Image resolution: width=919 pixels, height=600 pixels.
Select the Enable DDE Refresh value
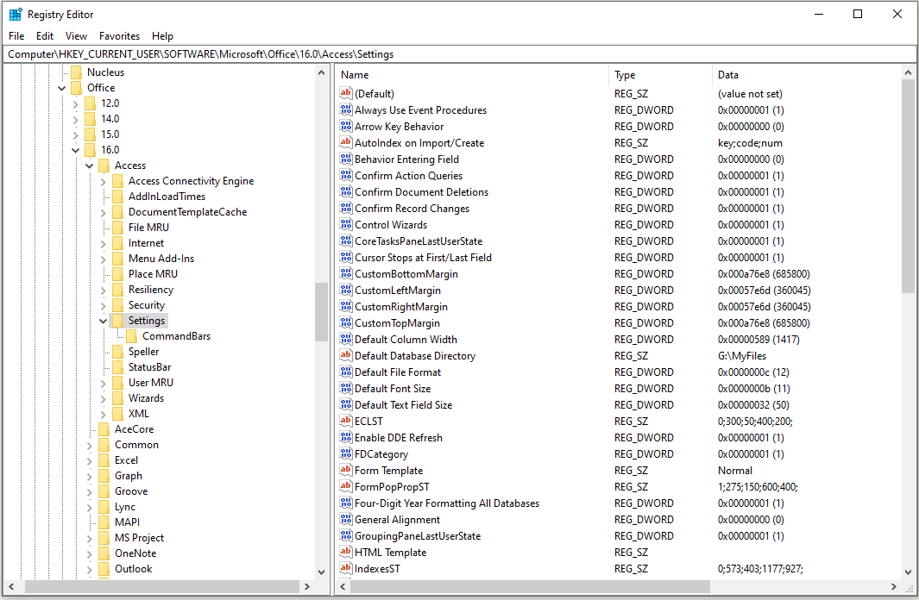click(x=399, y=437)
